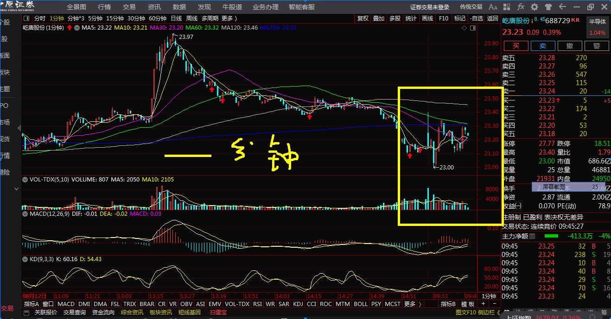Image resolution: width=611 pixels, height=319 pixels.
Task: Expand 更多 periods in top toolbar
Action: (229, 19)
